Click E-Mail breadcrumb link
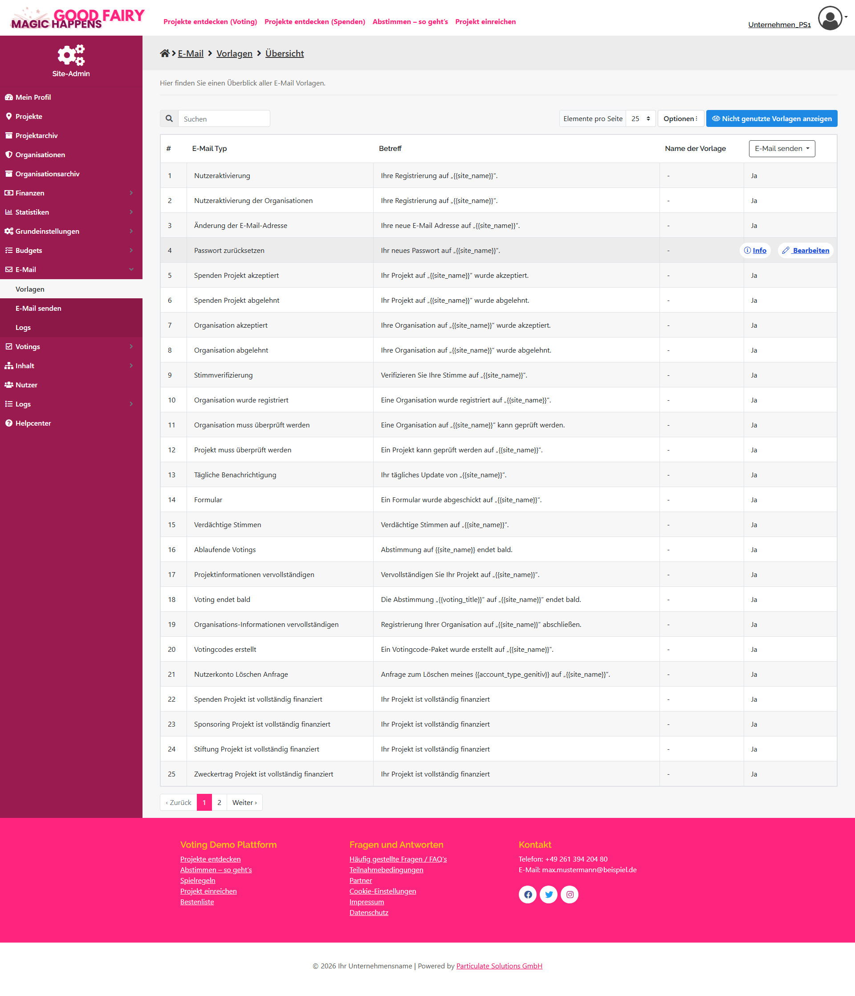Screen dimensions: 855x996 coord(191,53)
